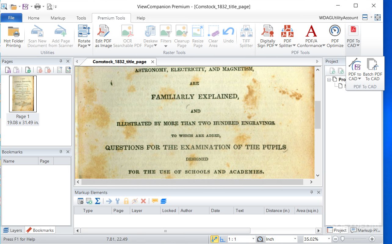Click PDF to CAD in the popup
The width and height of the screenshot is (392, 244).
coord(355,70)
